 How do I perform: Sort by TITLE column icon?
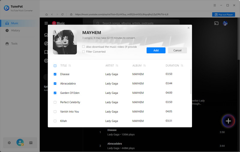point(70,65)
